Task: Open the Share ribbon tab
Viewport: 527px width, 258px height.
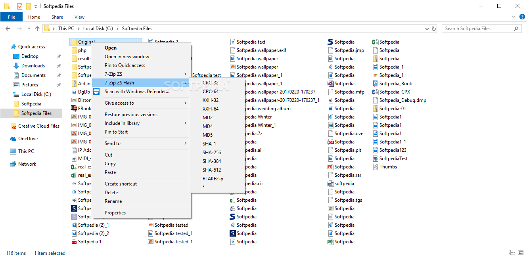Action: pos(57,17)
